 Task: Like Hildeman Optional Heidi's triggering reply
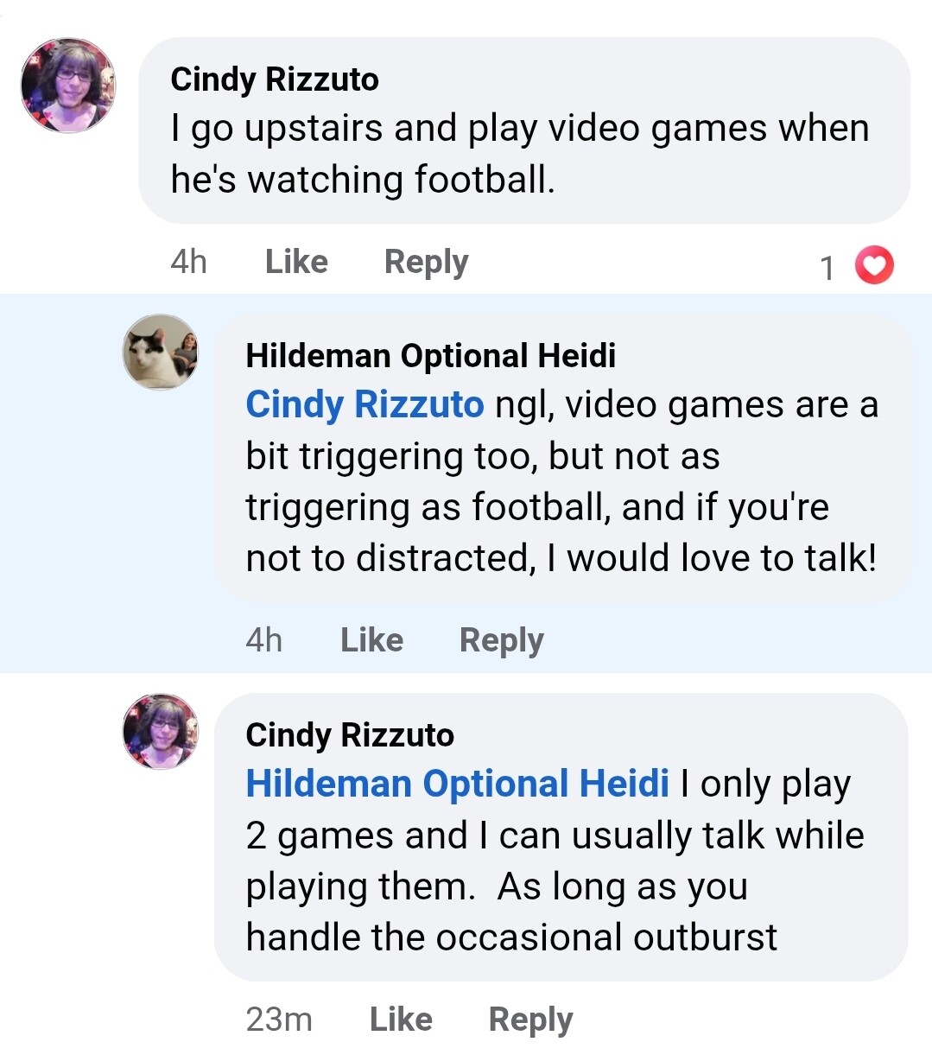click(x=371, y=640)
